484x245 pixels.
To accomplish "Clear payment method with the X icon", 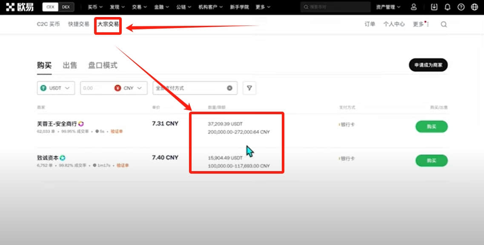I will 229,88.
